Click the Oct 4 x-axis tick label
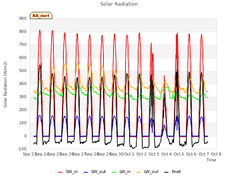 [x=167, y=154]
